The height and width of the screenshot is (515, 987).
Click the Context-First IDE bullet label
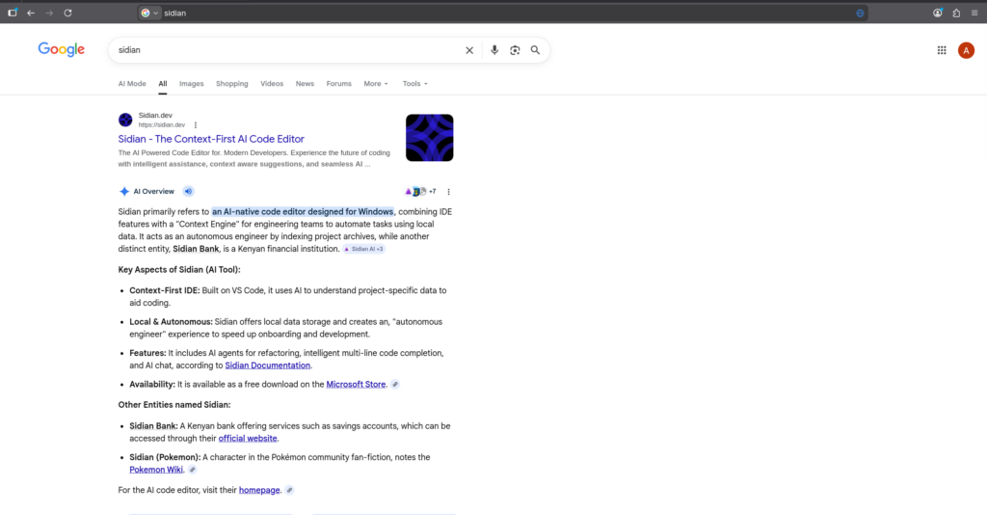tap(164, 290)
